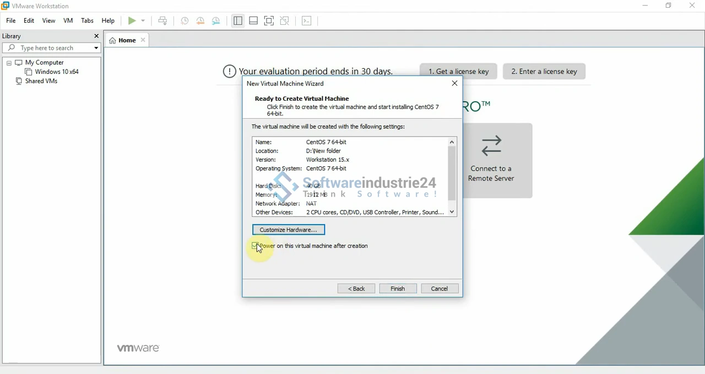The width and height of the screenshot is (705, 374).
Task: Open the power options dropdown arrow
Action: [143, 21]
